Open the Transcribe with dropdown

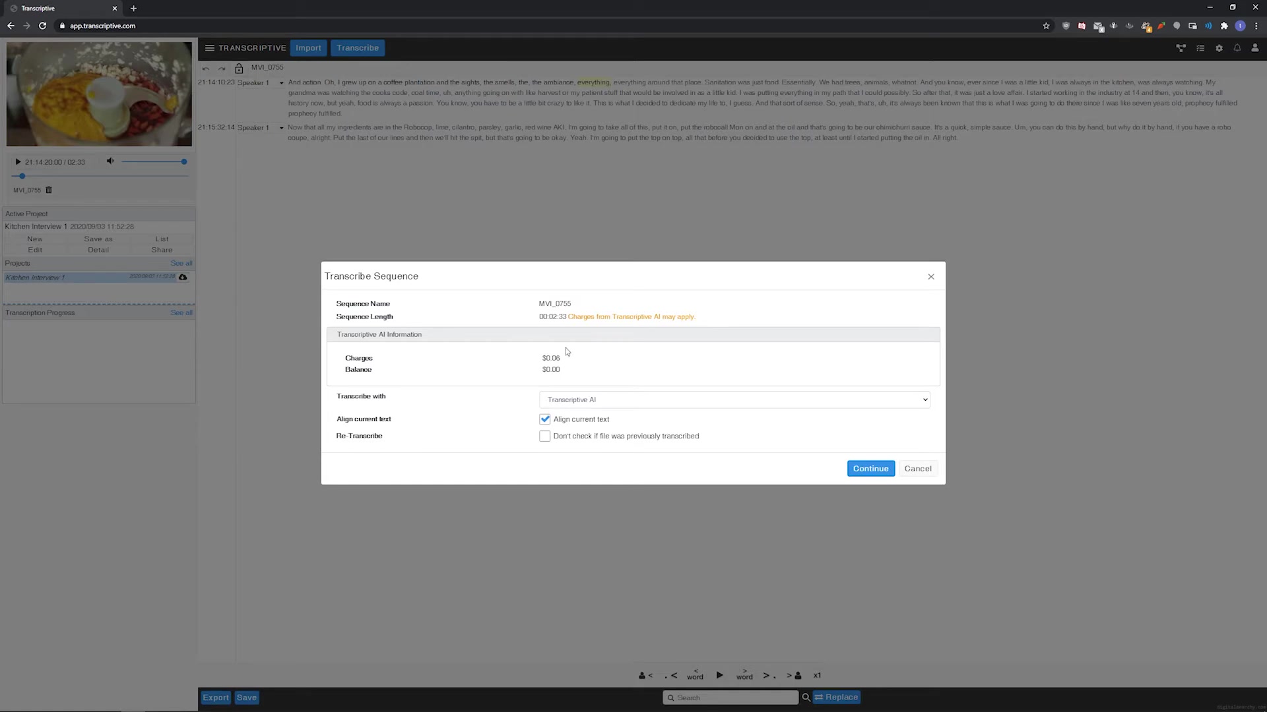coord(734,400)
